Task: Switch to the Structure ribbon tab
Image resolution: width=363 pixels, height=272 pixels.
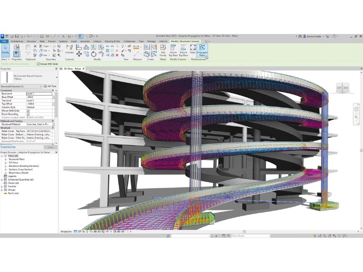Action: [x=31, y=41]
